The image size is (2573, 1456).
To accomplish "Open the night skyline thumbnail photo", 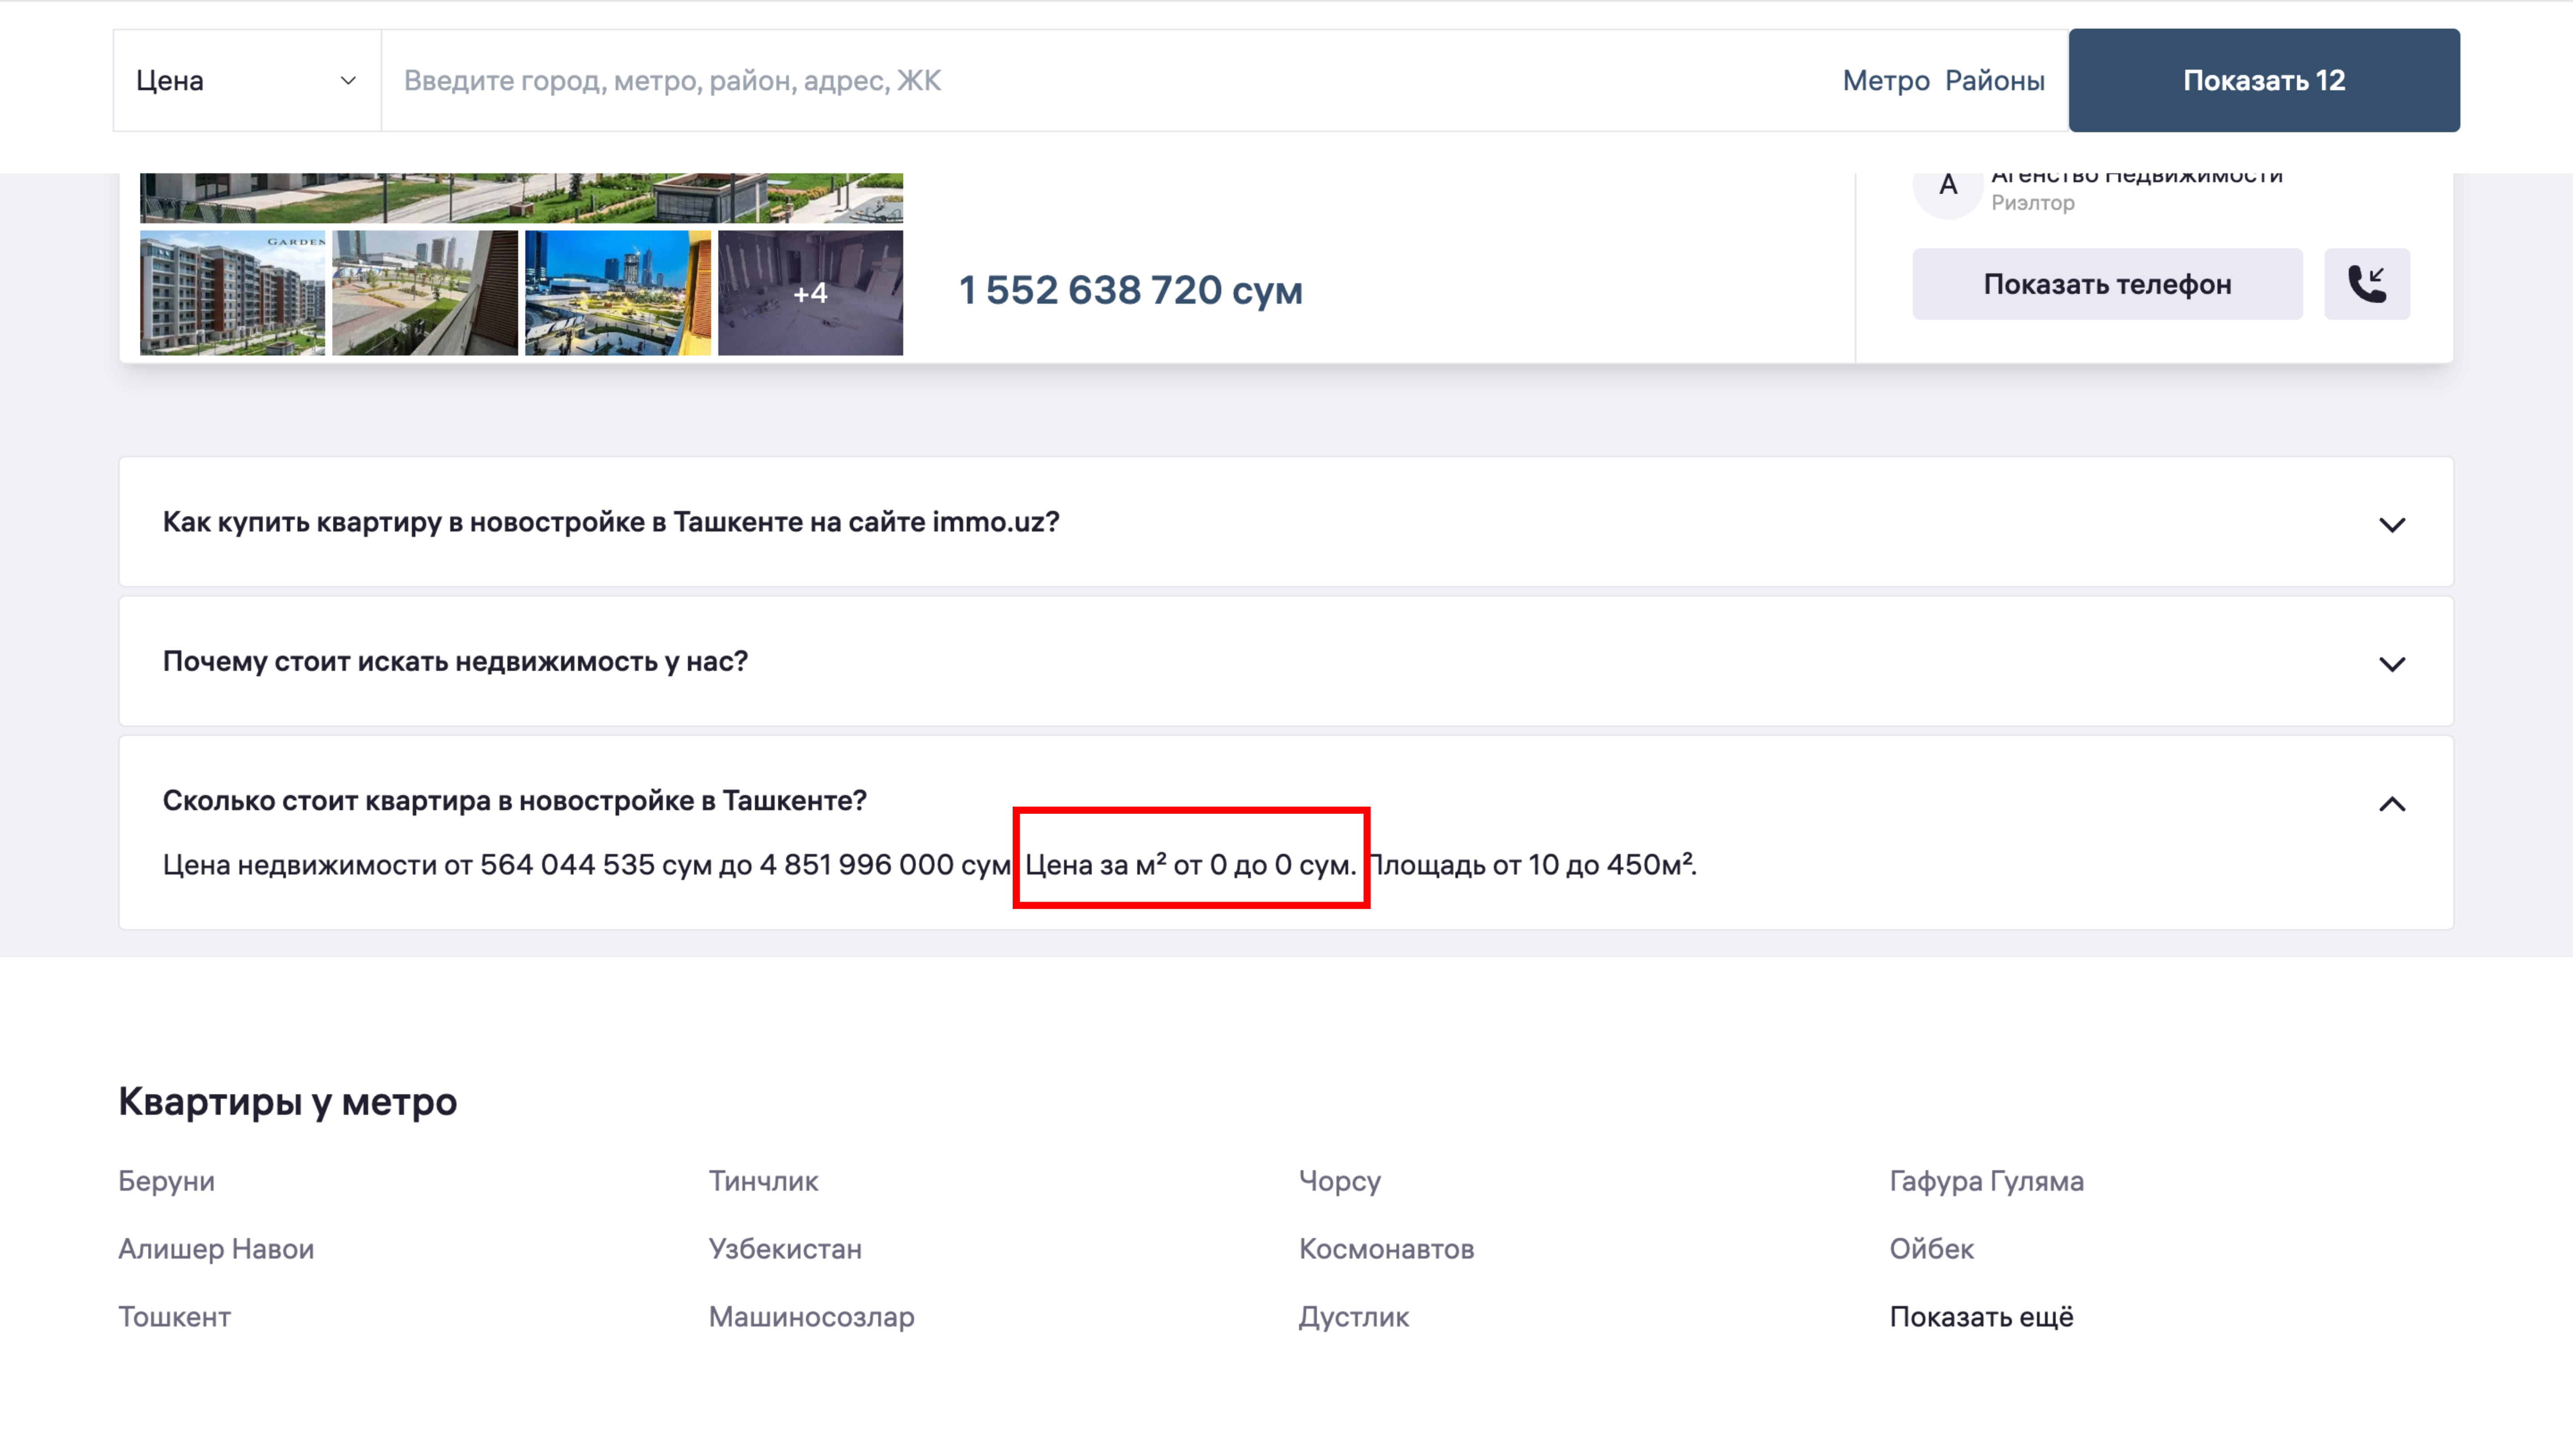I will coord(618,292).
